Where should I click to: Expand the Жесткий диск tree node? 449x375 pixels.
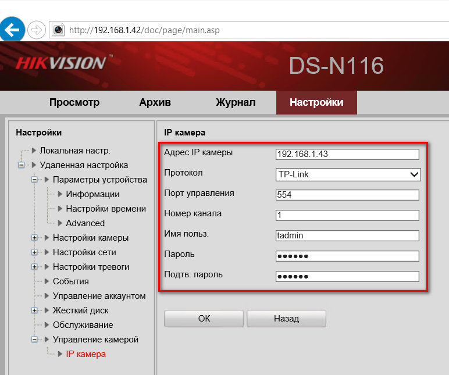point(34,310)
